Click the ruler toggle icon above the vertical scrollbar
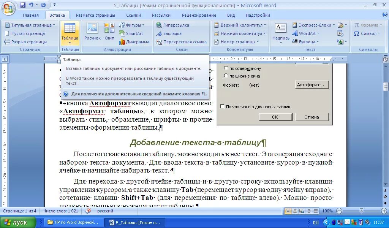The image size is (389, 228). click(386, 59)
